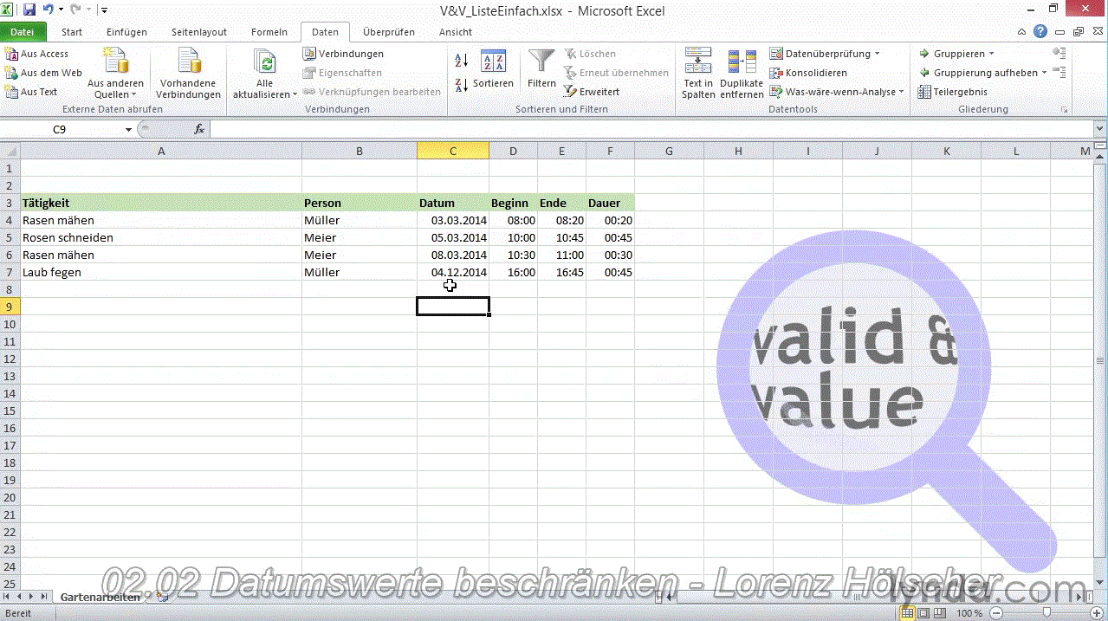Show detail icon in Gliederung group
Viewport: 1108px width, 621px height.
click(x=1059, y=54)
